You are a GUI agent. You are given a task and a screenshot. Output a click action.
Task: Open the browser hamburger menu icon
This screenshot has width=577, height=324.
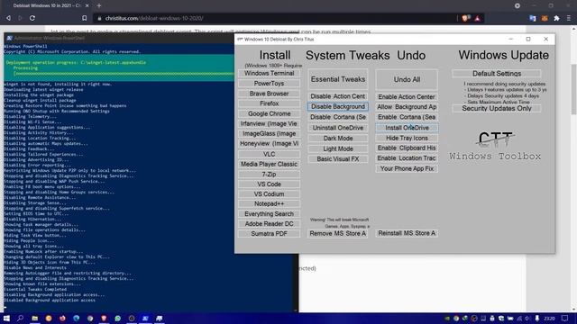(x=569, y=18)
